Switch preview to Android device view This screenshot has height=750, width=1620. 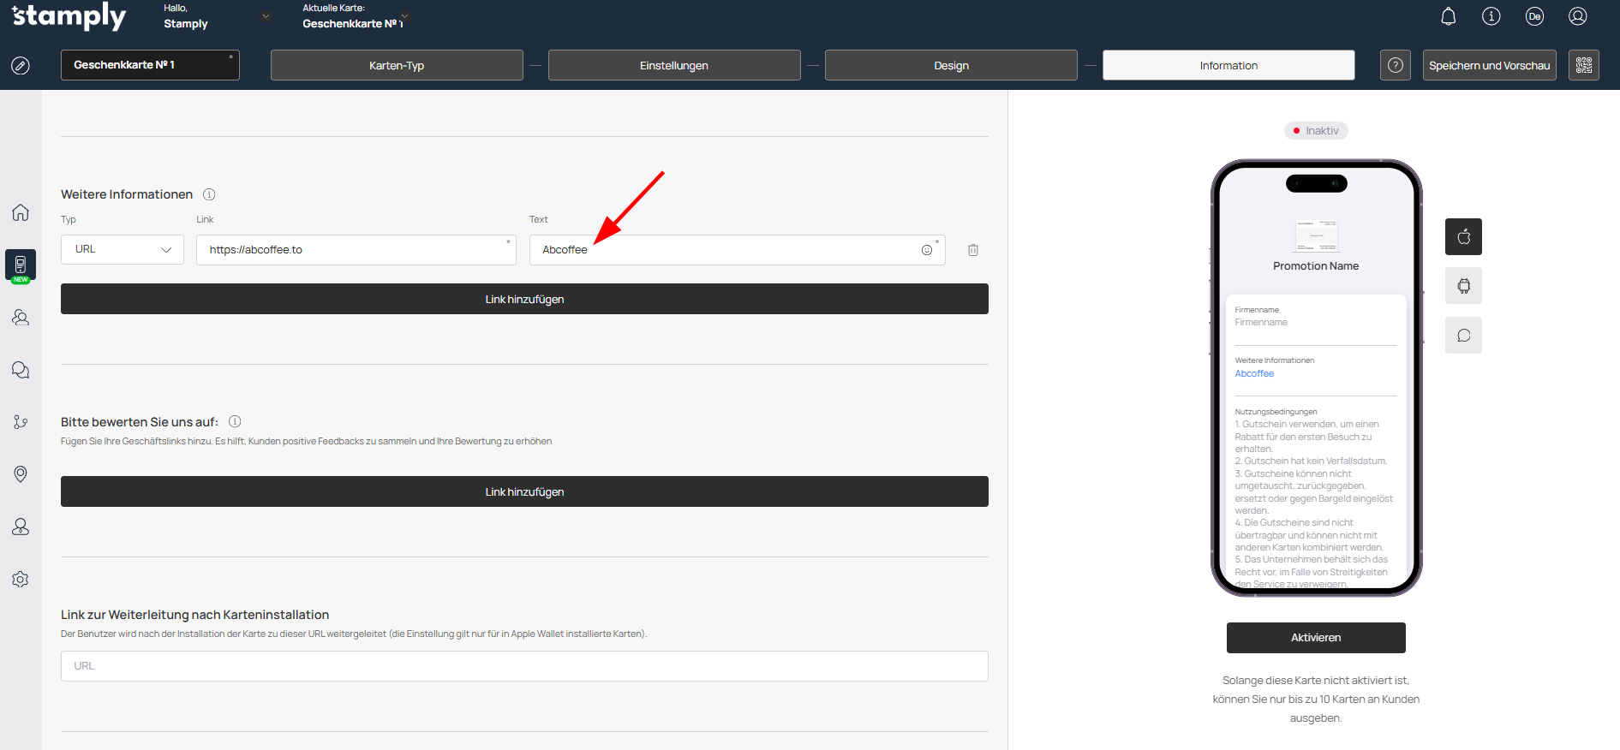tap(1463, 286)
